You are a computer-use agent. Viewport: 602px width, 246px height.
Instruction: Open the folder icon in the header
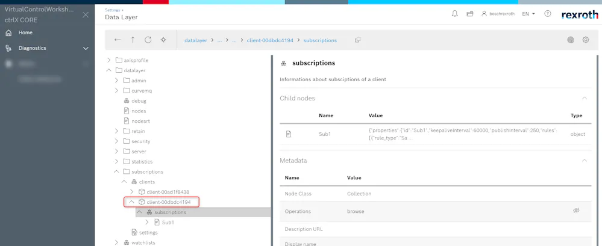[x=469, y=14]
